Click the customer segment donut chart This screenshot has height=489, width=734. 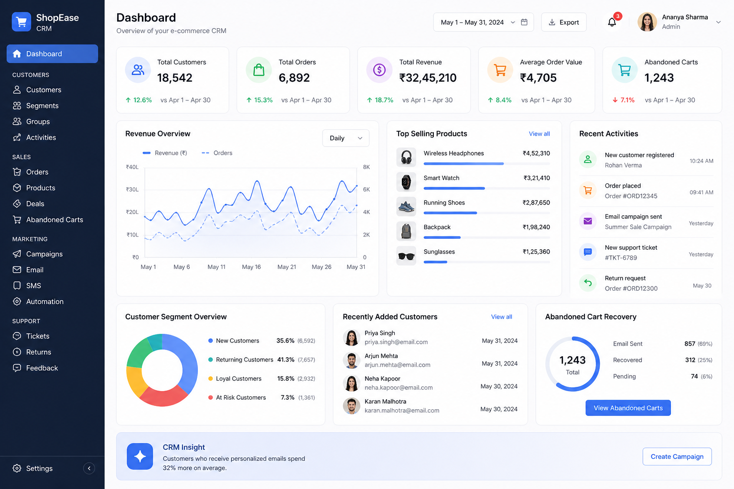click(x=162, y=370)
